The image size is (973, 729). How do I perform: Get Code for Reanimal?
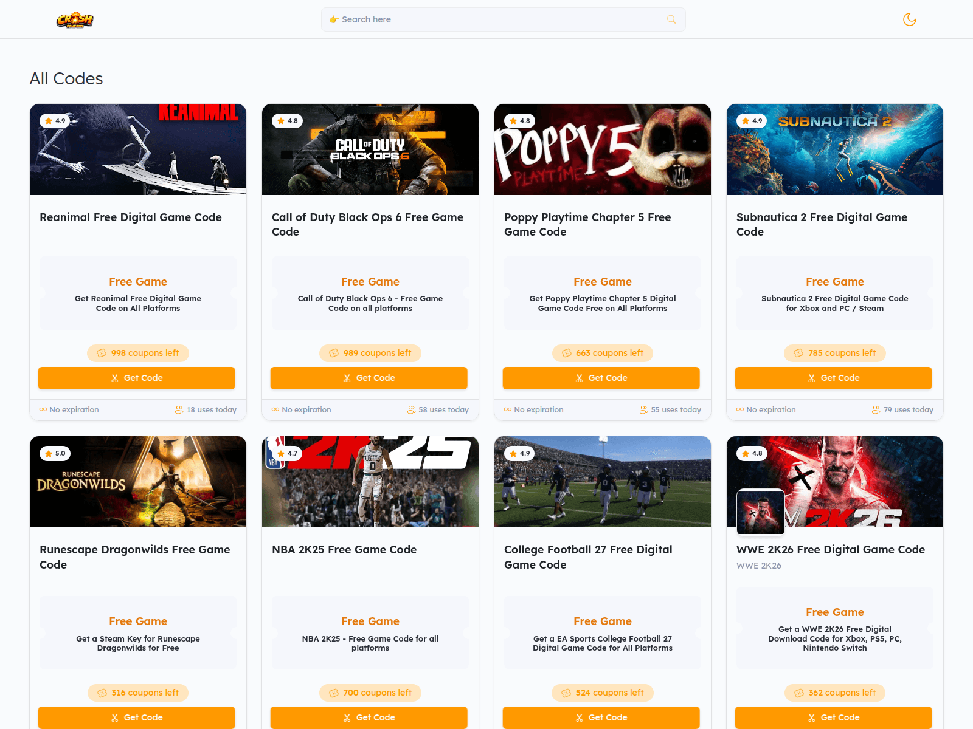(137, 378)
